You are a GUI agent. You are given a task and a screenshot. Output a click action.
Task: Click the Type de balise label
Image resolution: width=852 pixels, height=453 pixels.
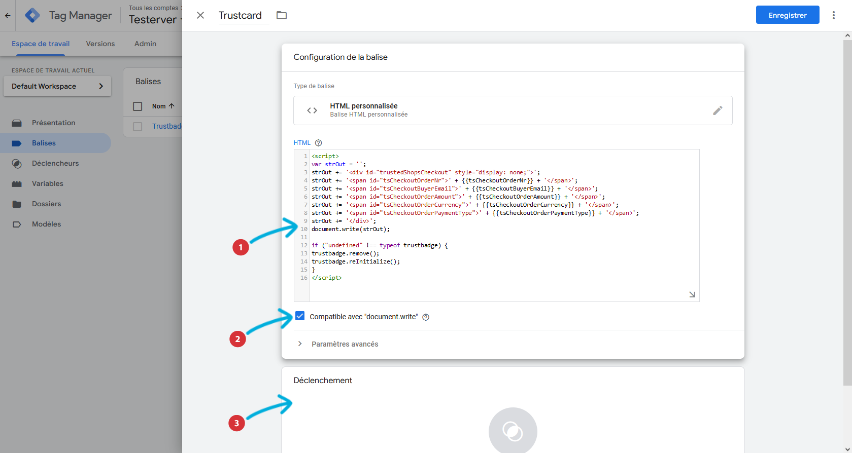click(314, 86)
